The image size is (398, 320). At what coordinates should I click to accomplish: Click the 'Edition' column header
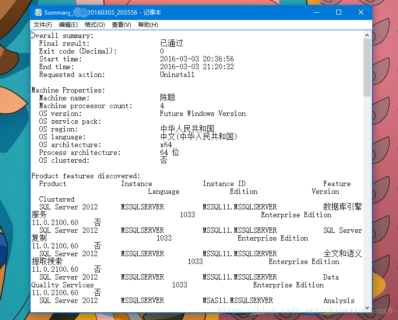[x=244, y=191]
